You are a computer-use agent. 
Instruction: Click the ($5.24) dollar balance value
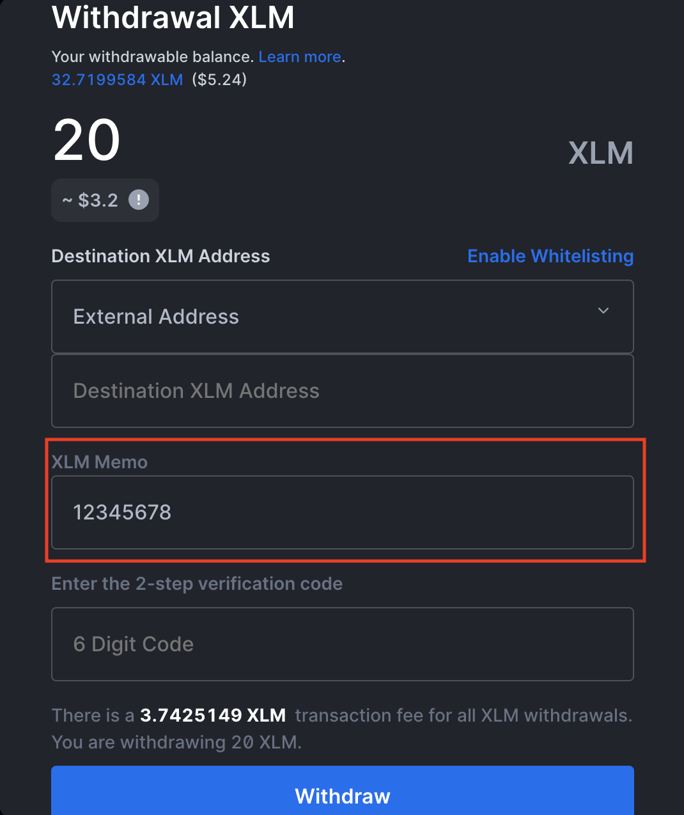point(219,80)
